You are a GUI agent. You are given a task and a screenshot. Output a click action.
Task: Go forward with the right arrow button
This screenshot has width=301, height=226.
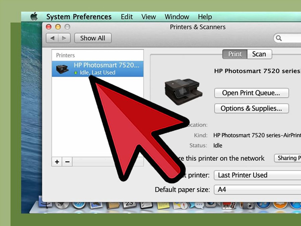pyautogui.click(x=64, y=38)
